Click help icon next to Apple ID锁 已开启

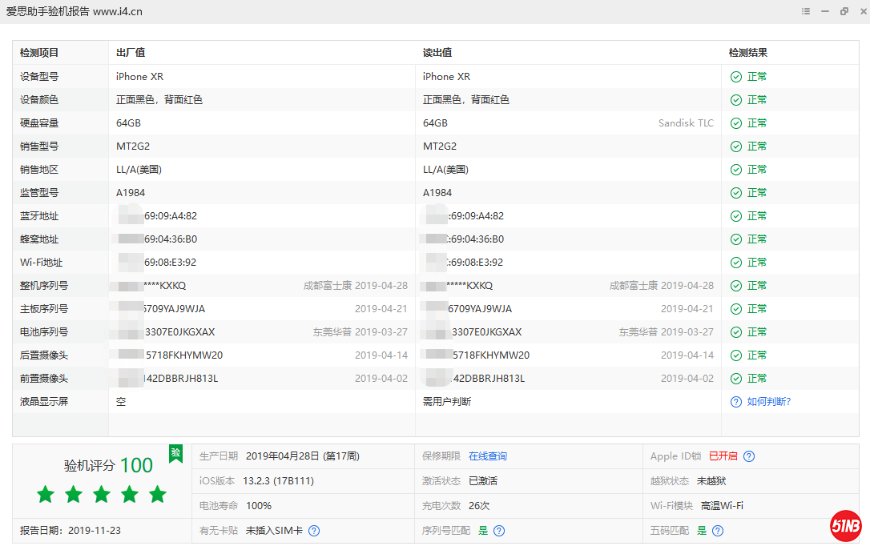[x=749, y=456]
